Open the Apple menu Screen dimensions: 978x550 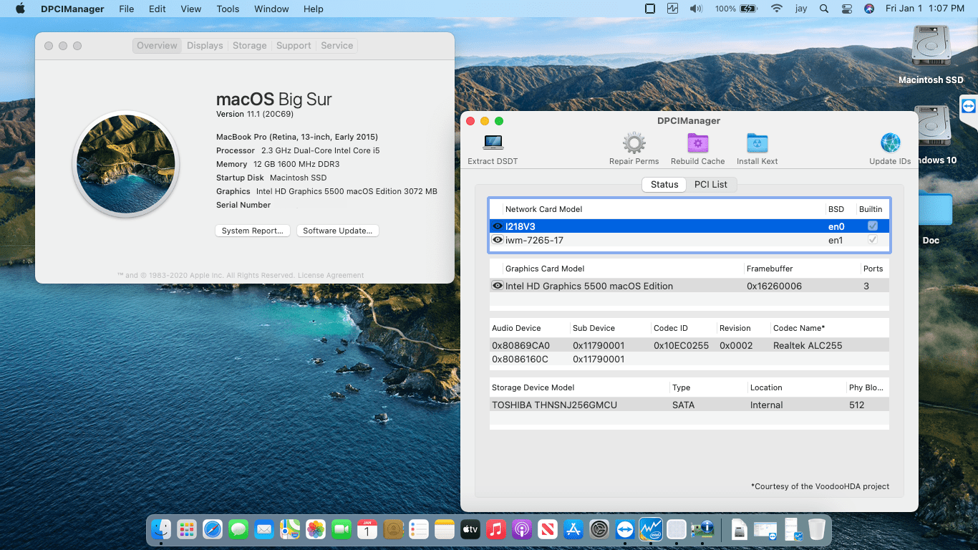20,9
